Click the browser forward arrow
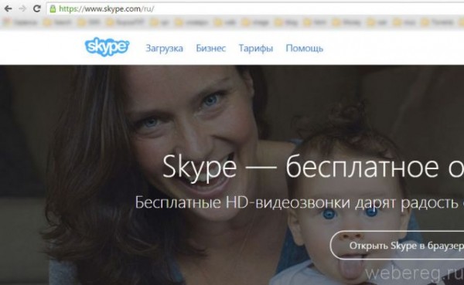Image resolution: width=464 pixels, height=285 pixels. [x=22, y=8]
